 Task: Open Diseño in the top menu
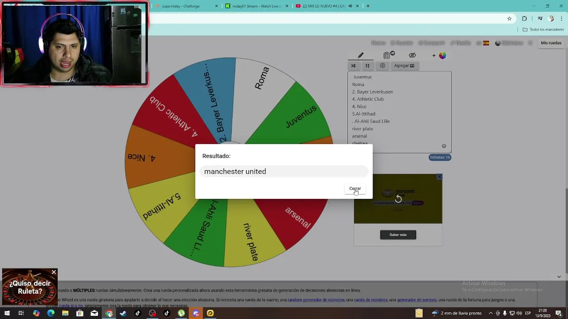click(461, 43)
